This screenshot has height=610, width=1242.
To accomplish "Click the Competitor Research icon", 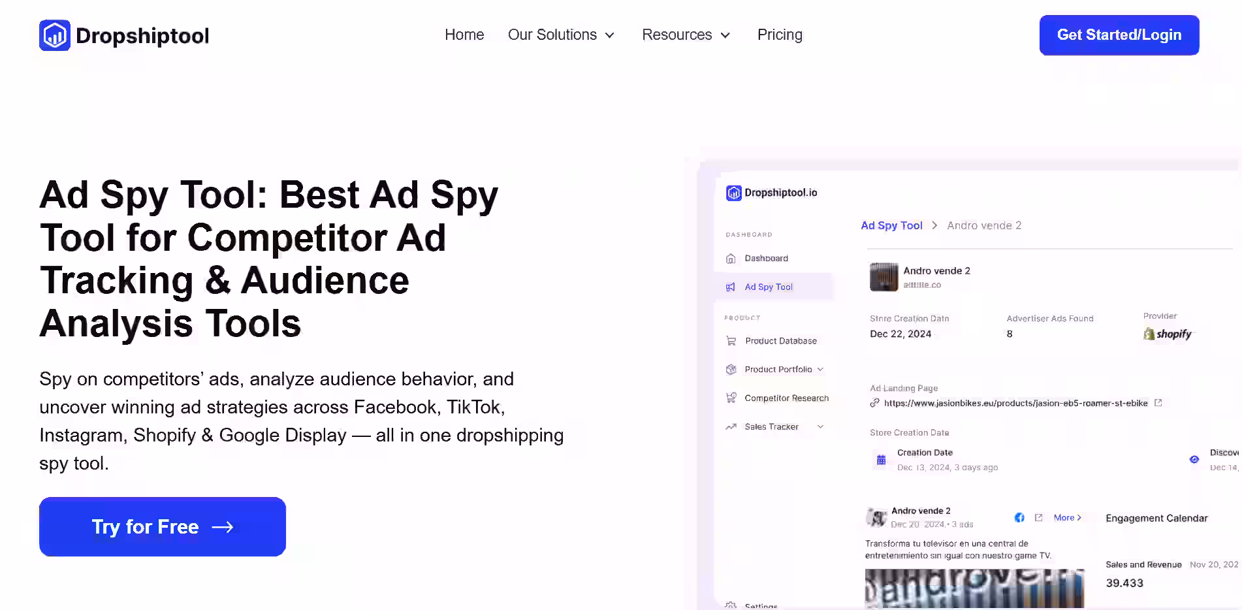I will click(731, 398).
